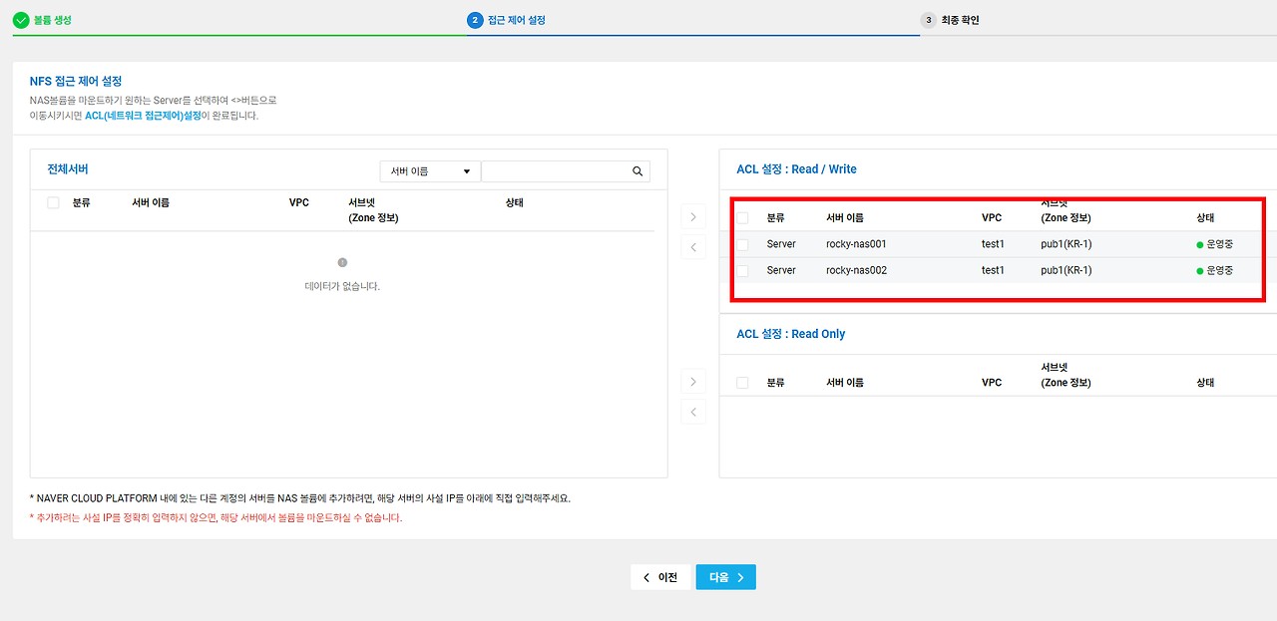The width and height of the screenshot is (1277, 621).
Task: Click the 이전 button
Action: tap(660, 577)
